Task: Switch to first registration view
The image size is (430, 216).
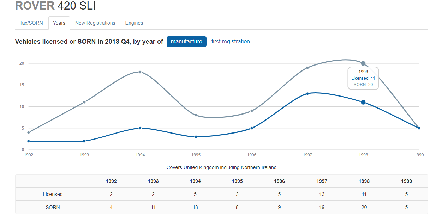Action: tap(231, 42)
